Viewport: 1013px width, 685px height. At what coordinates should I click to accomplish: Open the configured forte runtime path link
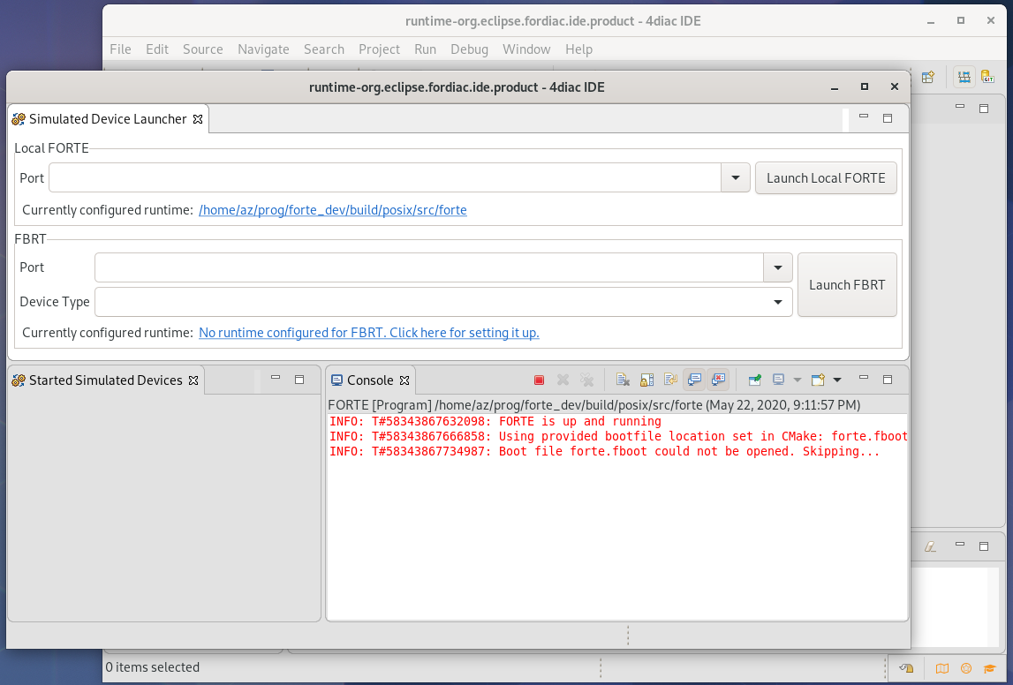click(x=333, y=210)
